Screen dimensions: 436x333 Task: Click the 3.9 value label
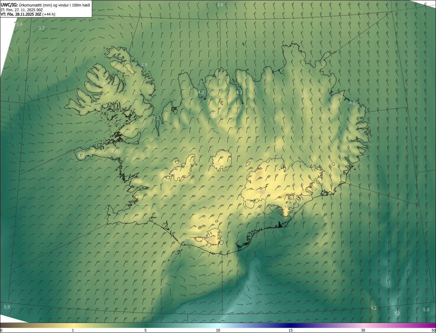click(x=144, y=65)
